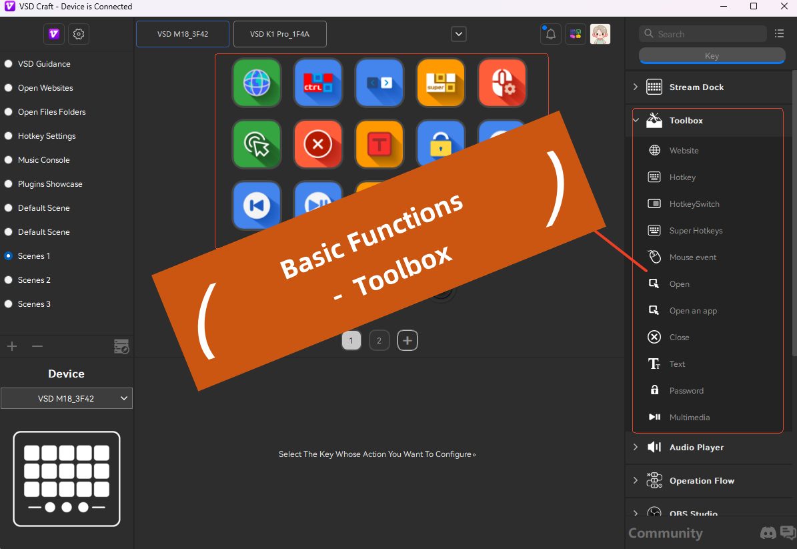Open the VSD M18_3F42 device dropdown
Viewport: 797px width, 549px height.
click(x=67, y=399)
